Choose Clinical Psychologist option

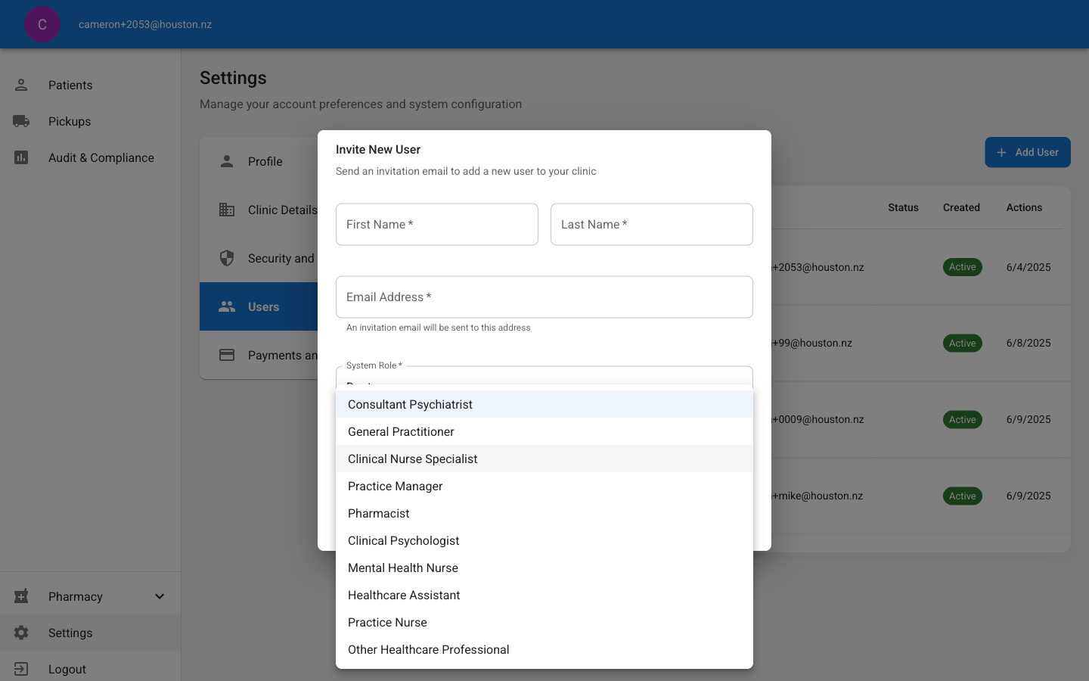544,540
